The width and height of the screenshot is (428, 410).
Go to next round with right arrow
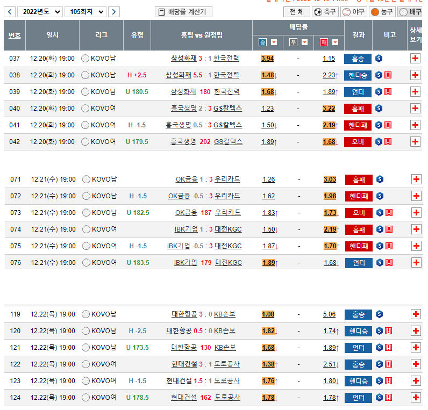point(114,12)
